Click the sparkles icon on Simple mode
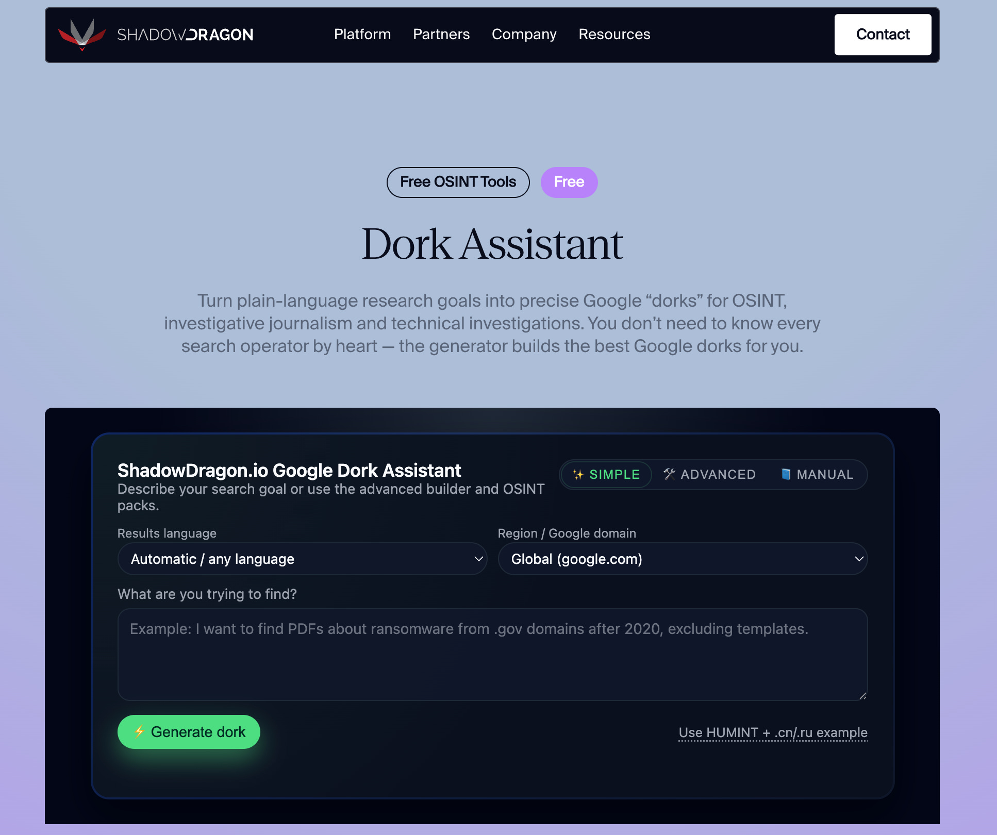 coord(578,474)
